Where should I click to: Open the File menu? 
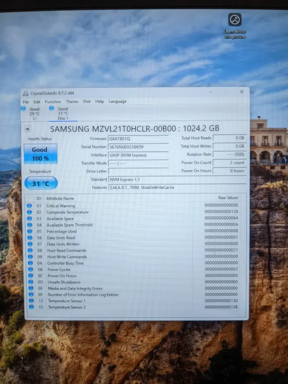pos(26,102)
